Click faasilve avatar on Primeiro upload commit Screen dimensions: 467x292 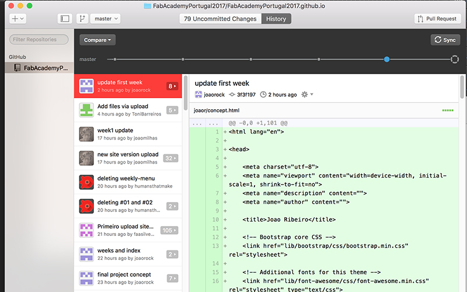pos(86,230)
